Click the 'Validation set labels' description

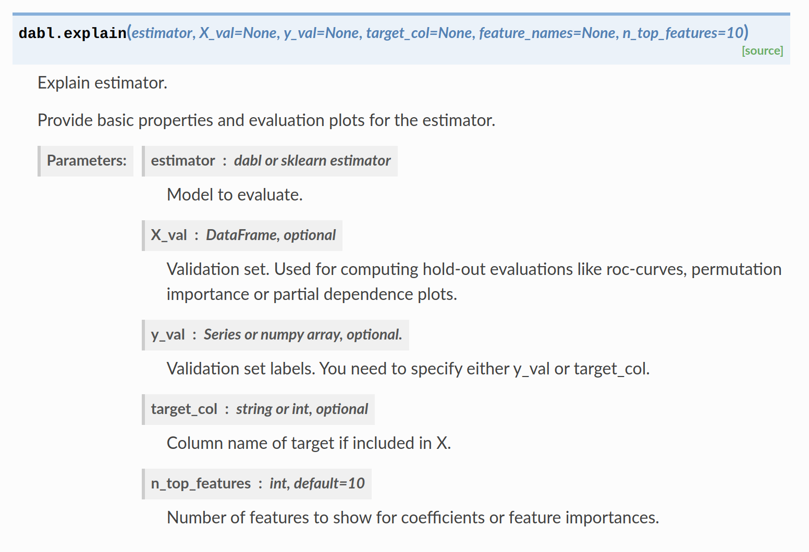[408, 369]
